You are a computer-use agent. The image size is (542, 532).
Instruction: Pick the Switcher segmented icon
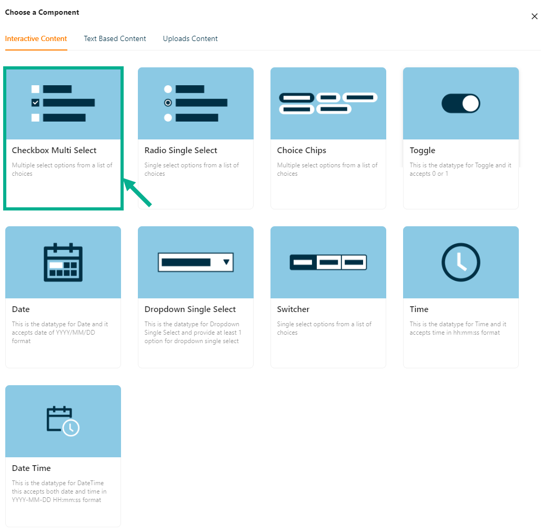tap(328, 262)
